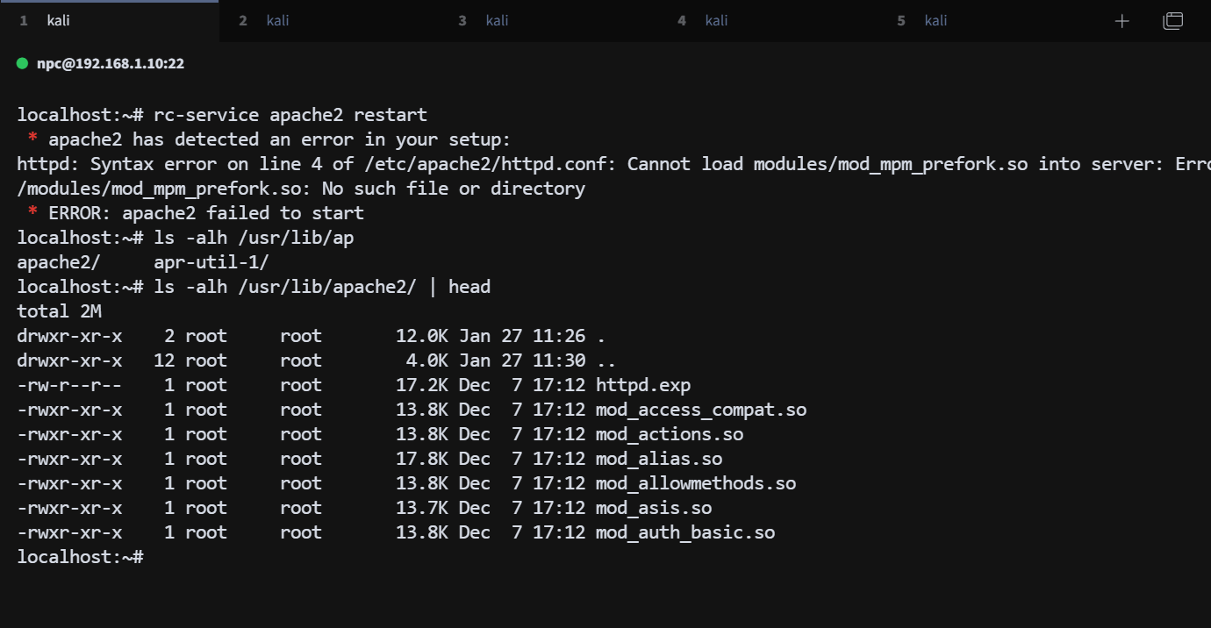Switch to the third kali tab
Image resolution: width=1211 pixels, height=628 pixels.
pyautogui.click(x=497, y=20)
